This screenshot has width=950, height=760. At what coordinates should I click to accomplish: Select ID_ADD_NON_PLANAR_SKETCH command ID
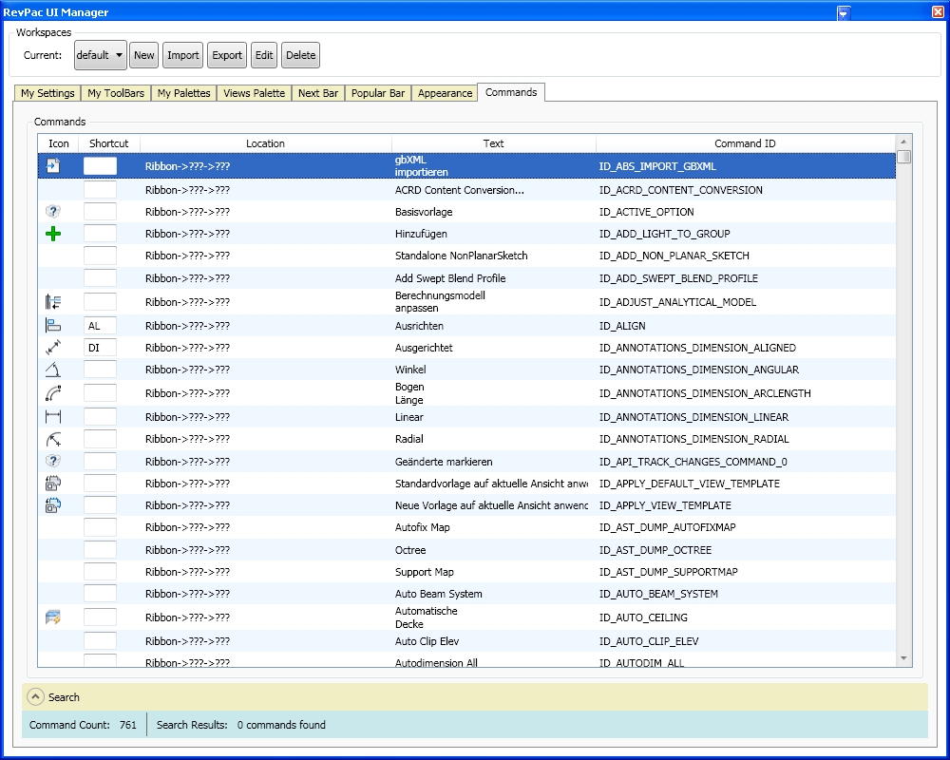[x=674, y=256]
